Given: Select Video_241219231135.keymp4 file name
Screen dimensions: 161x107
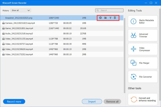Looking at the screenshot, I should click(19, 39).
